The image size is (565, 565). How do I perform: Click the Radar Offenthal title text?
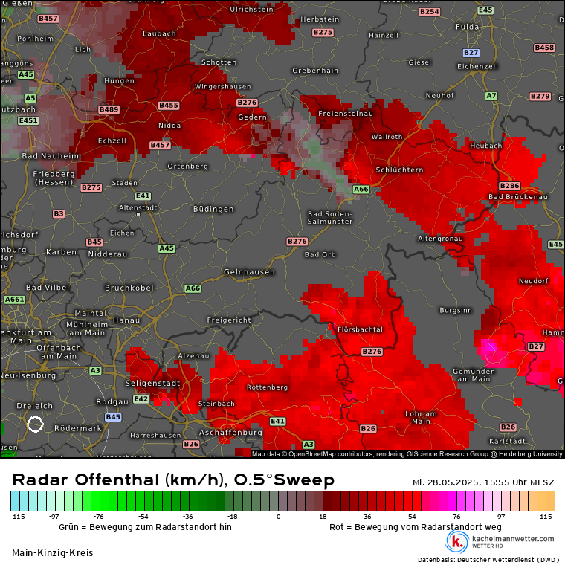173,480
